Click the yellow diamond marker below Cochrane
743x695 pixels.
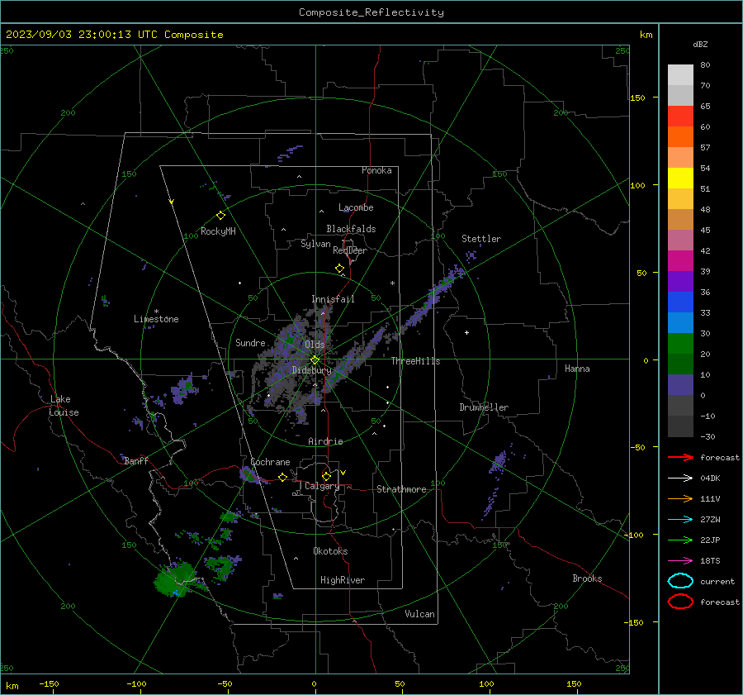[x=282, y=477]
